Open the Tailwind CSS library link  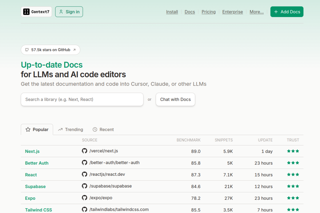(x=38, y=210)
